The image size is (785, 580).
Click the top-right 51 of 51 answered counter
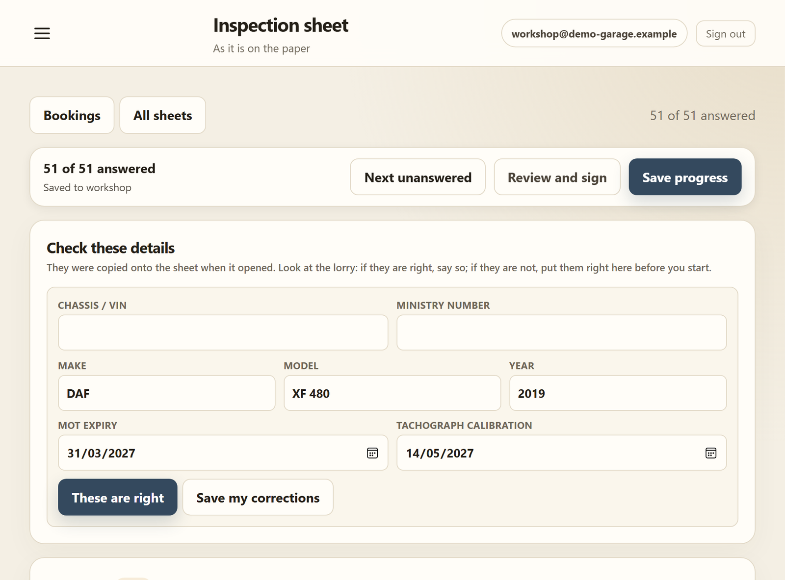point(703,116)
